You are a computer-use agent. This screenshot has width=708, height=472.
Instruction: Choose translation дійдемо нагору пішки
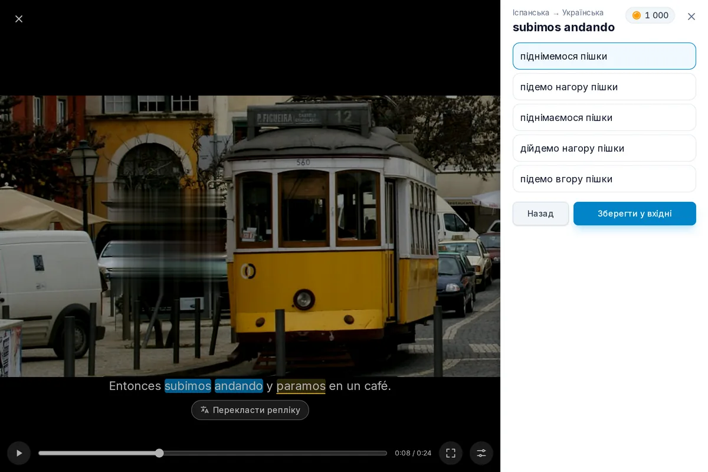coord(604,148)
